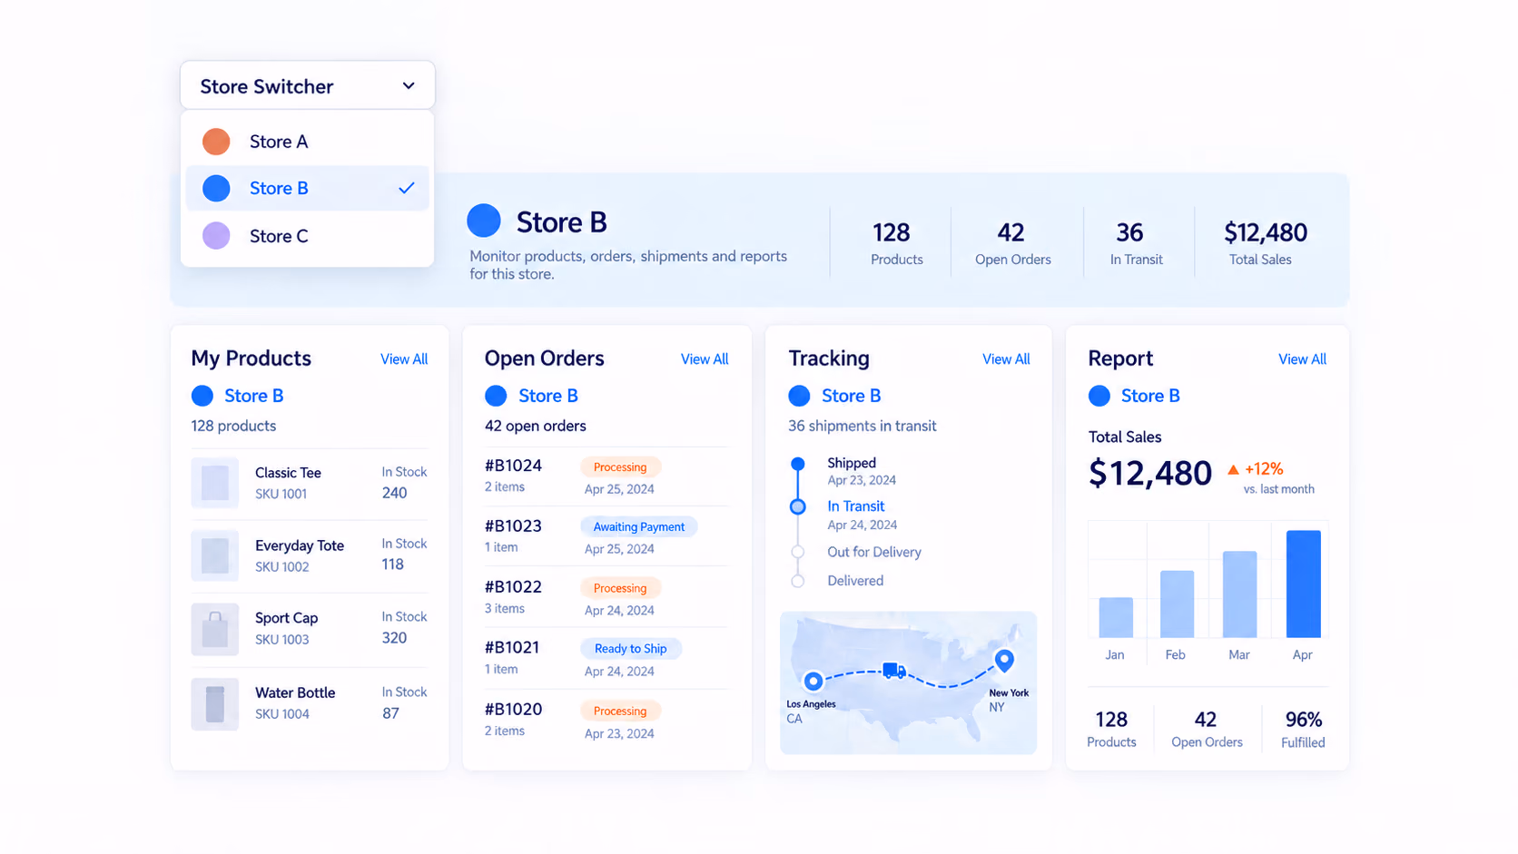Click the Shipped timeline step dot

tap(798, 464)
